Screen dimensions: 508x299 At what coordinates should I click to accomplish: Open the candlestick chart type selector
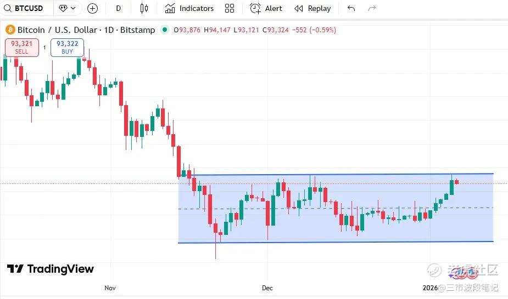click(144, 8)
